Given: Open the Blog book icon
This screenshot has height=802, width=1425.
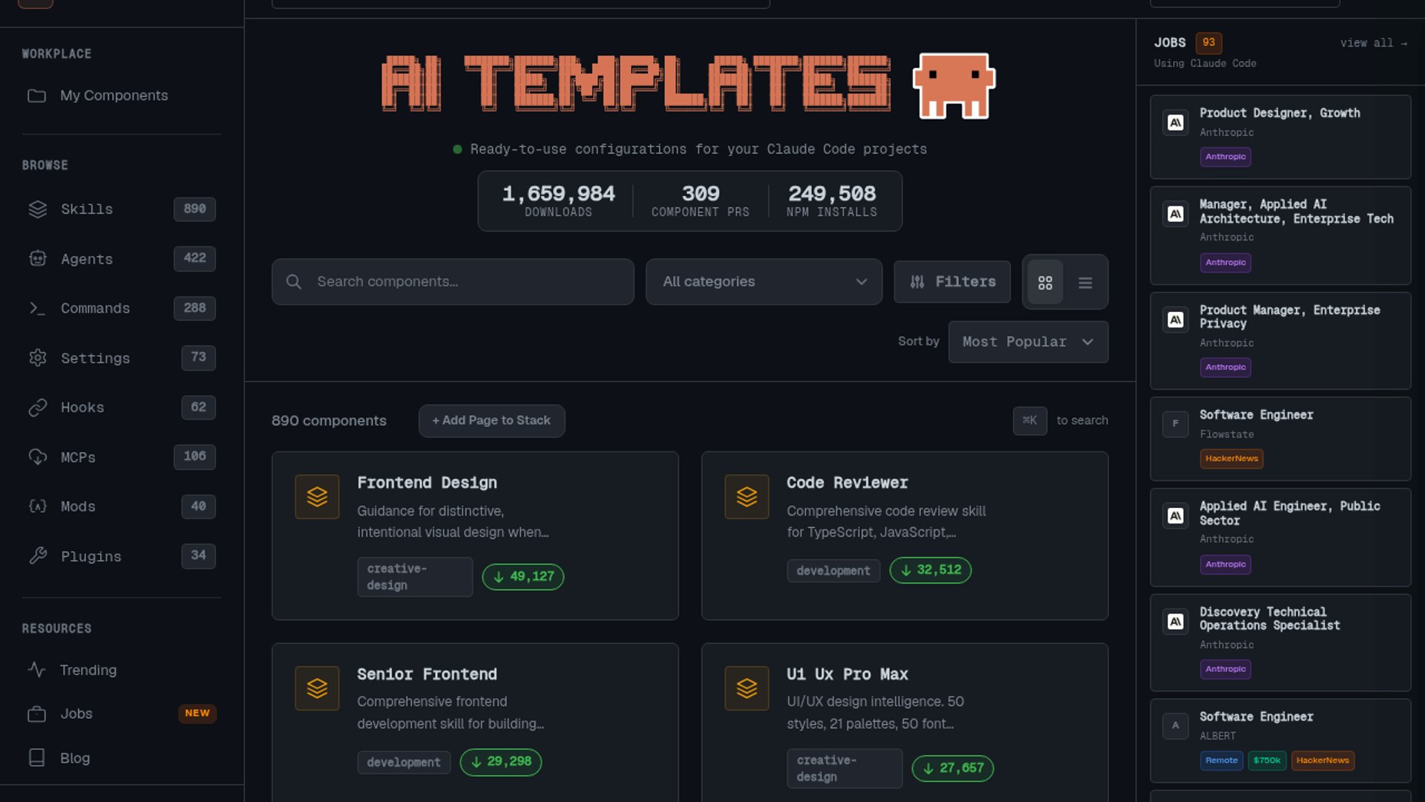Looking at the screenshot, I should [x=36, y=757].
